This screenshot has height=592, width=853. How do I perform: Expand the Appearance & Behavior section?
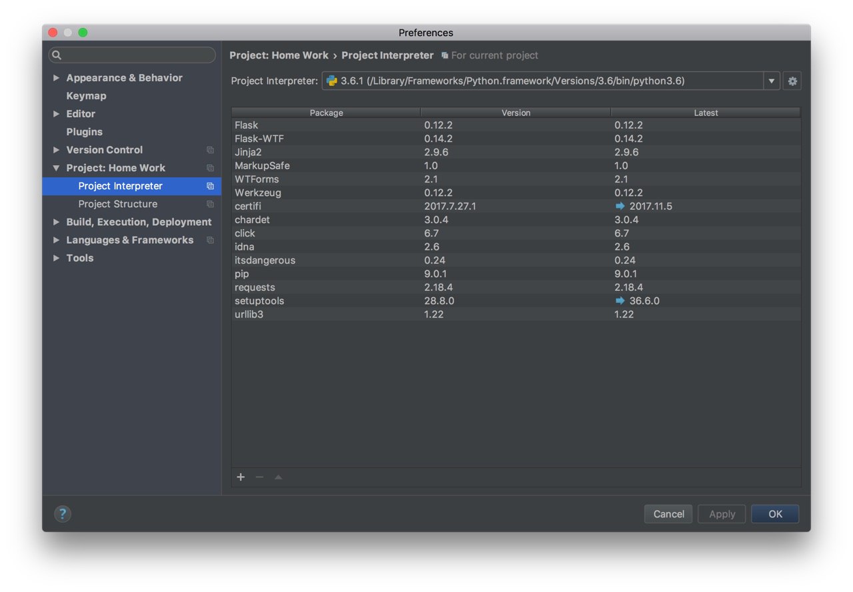(56, 78)
